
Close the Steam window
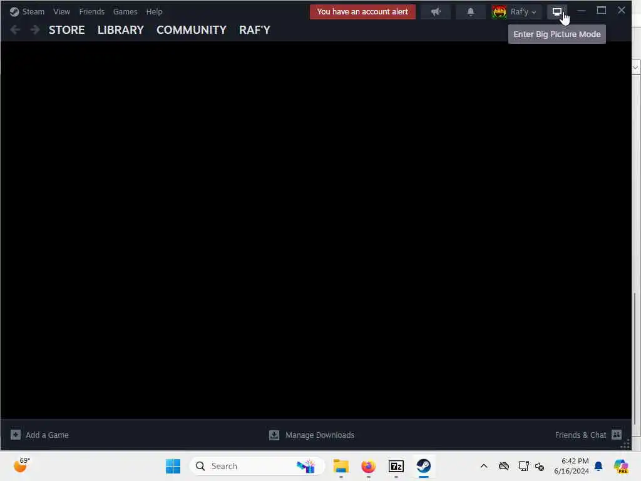coord(622,11)
